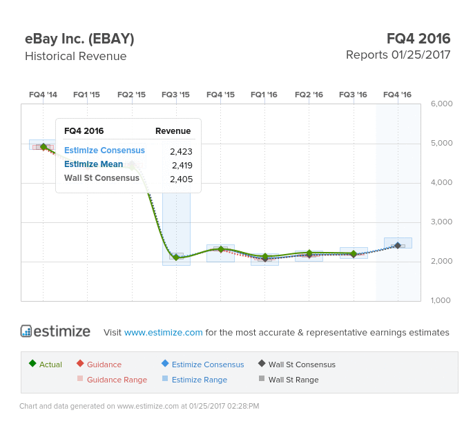
Task: Toggle the Actual legend label
Action: pyautogui.click(x=50, y=364)
